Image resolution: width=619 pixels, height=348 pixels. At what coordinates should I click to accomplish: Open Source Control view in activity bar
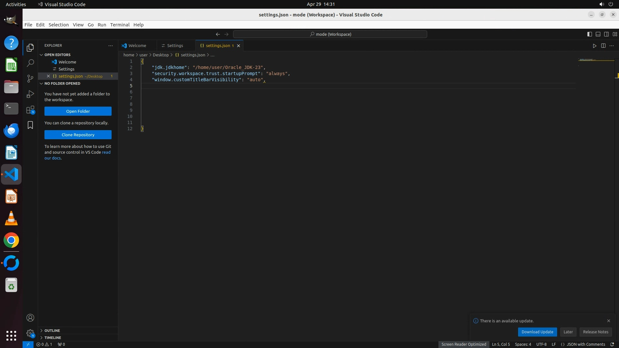coord(30,79)
